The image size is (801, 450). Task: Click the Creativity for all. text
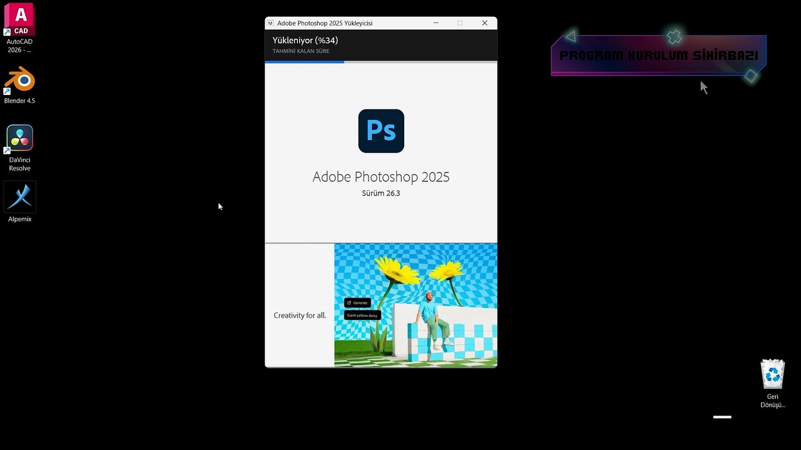click(x=300, y=316)
